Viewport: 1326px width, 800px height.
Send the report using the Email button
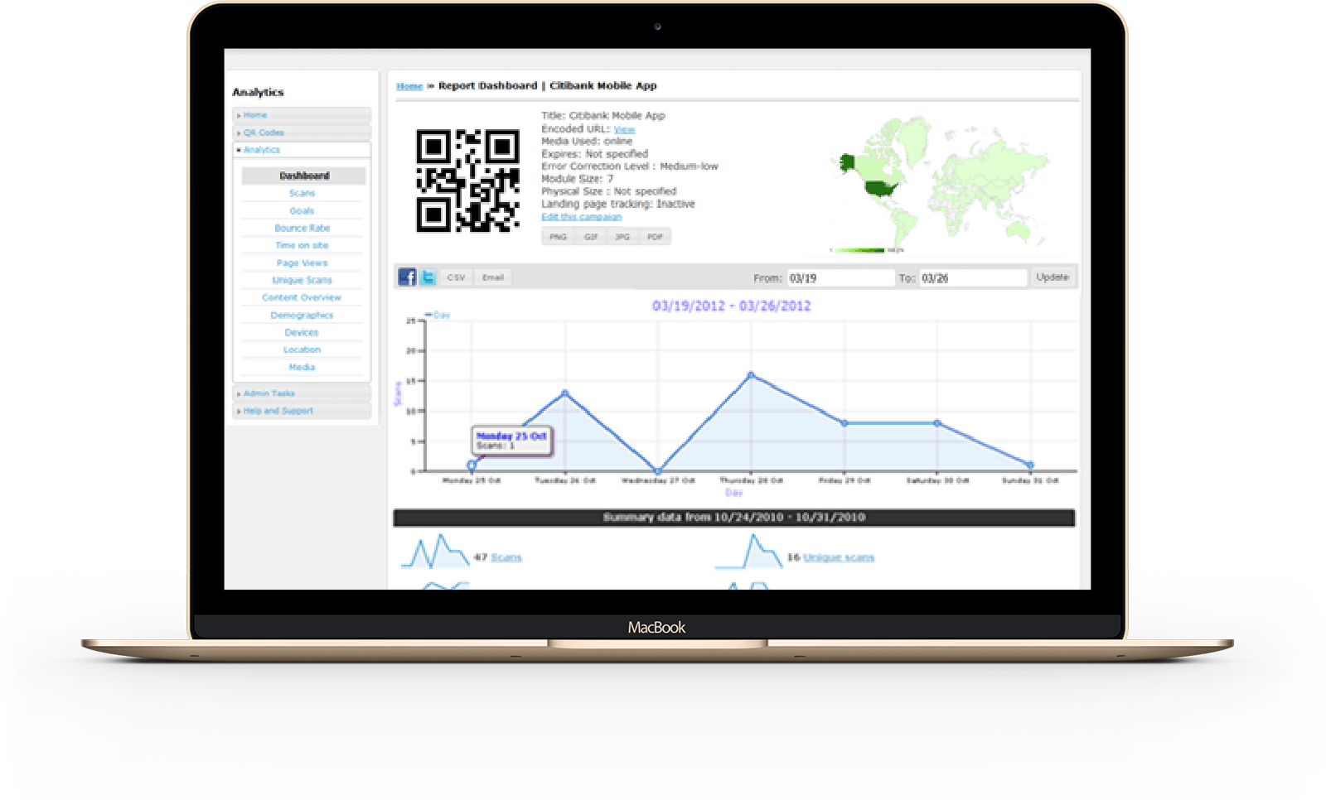(493, 277)
